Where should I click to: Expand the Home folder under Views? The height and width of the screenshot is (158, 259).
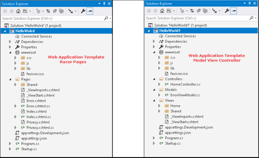tap(160, 106)
